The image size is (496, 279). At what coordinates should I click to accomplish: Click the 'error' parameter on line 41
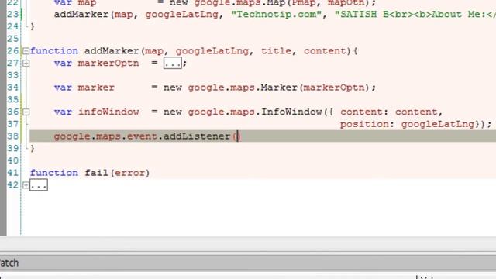pos(129,173)
